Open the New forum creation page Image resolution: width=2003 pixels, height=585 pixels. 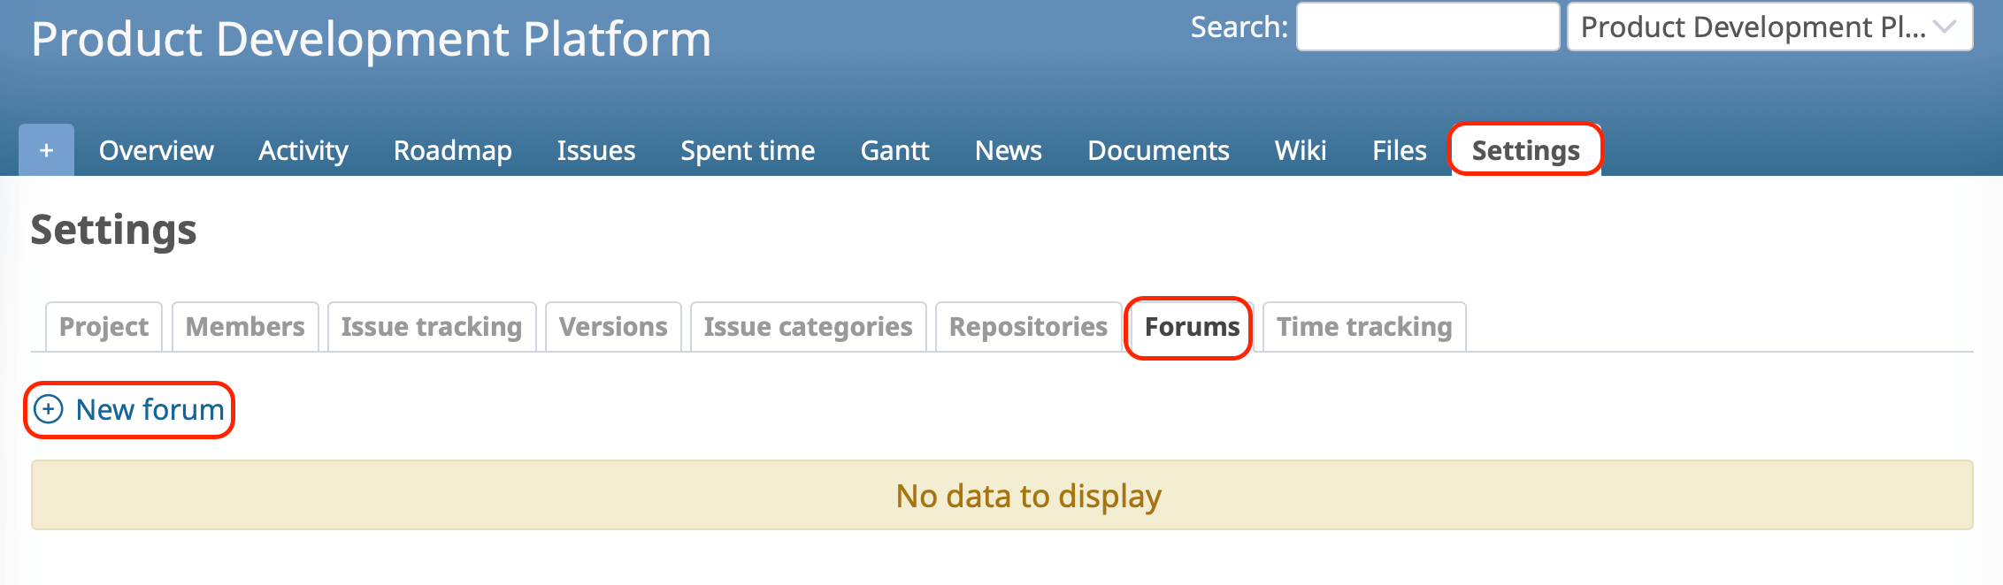click(149, 409)
